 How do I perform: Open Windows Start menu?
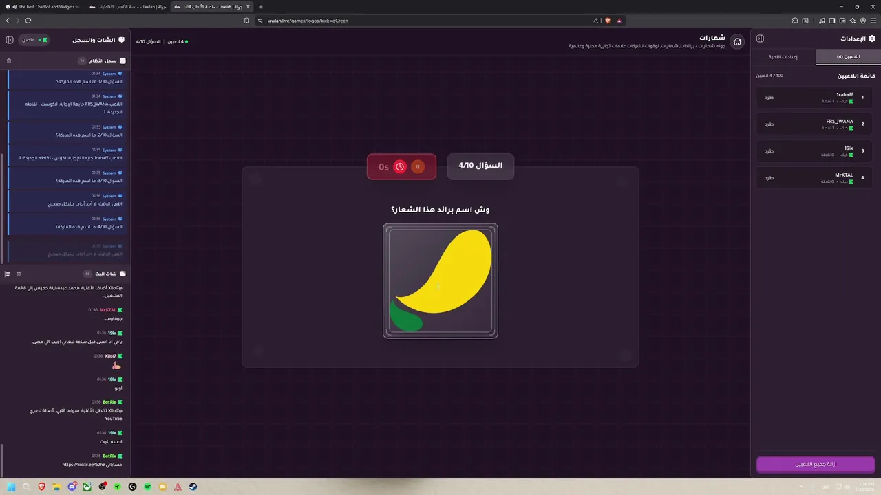coord(11,487)
